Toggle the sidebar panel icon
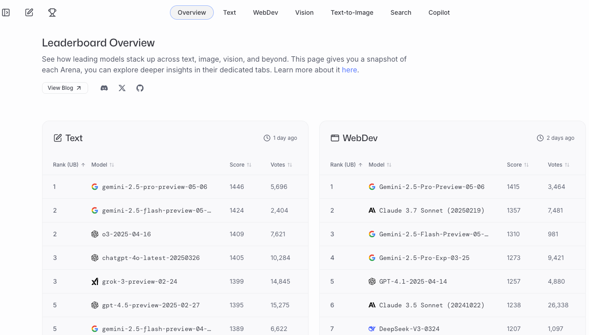589x335 pixels. click(x=6, y=13)
